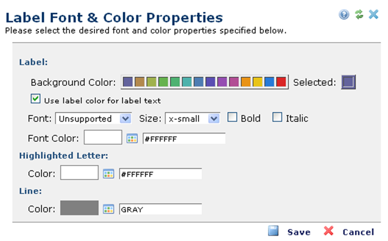This screenshot has height=241, width=388.
Task: Pick the red background color swatch
Action: pos(281,82)
